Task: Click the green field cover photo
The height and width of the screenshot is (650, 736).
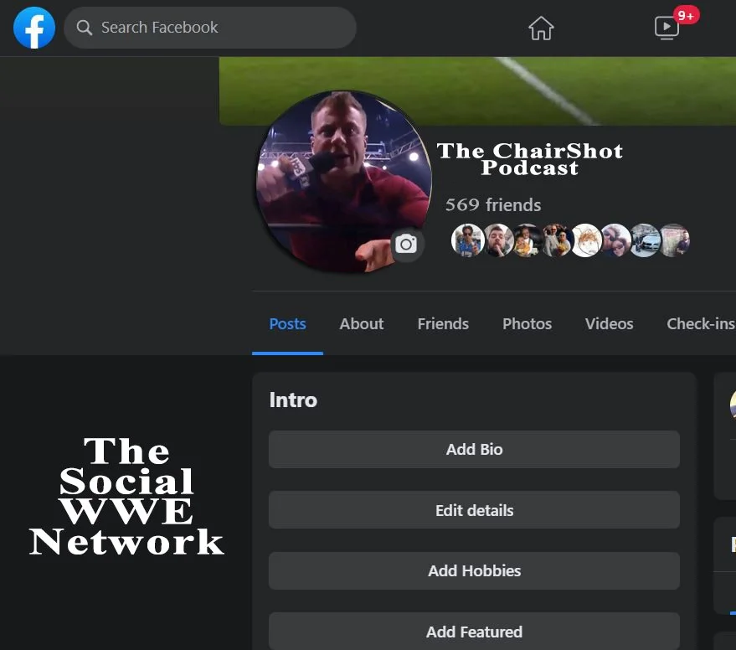Action: (477, 91)
